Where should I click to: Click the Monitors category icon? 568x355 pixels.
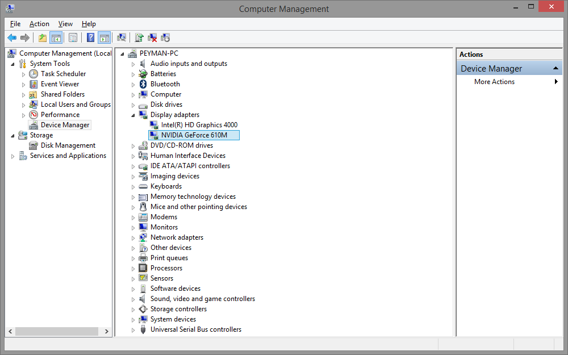coord(143,227)
